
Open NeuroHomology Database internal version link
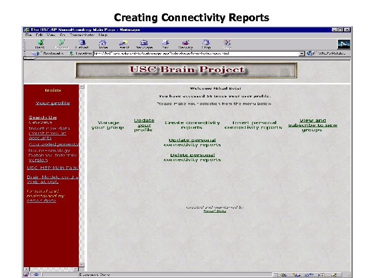[x=53, y=155]
